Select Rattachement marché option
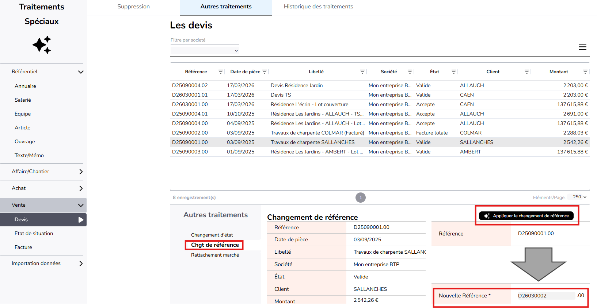The image size is (597, 308). click(215, 255)
